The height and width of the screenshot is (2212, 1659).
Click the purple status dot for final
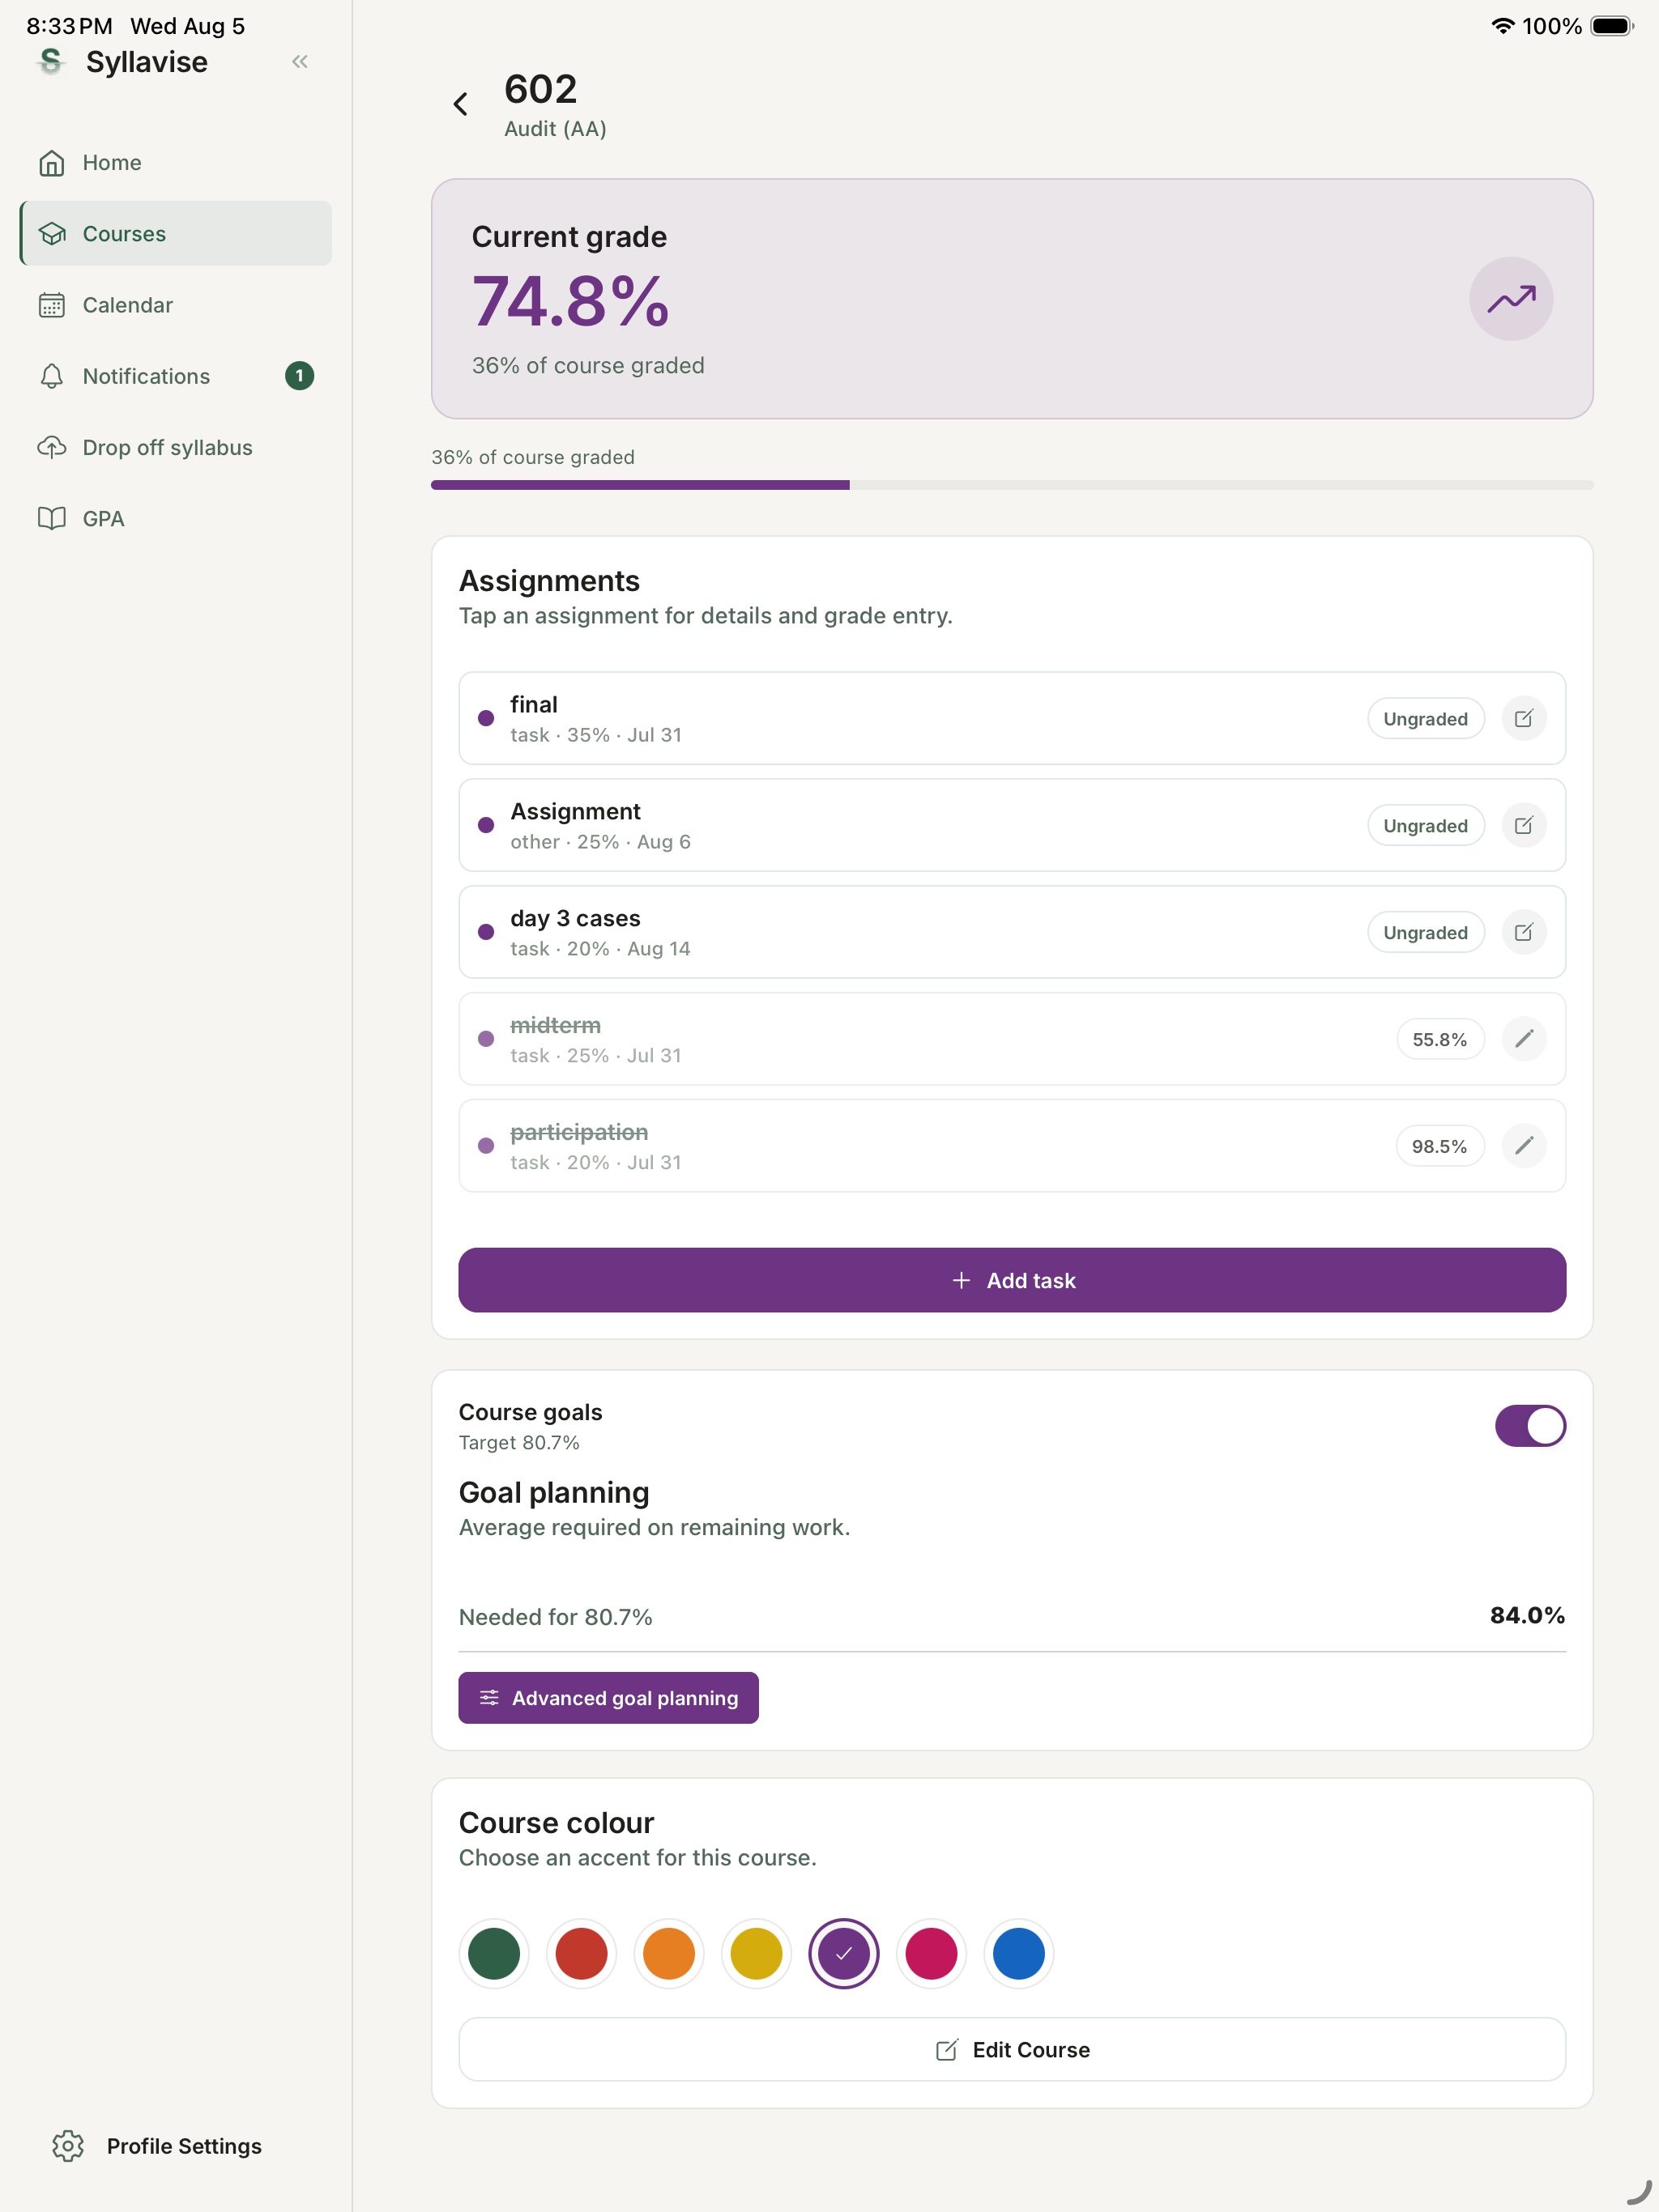tap(486, 718)
